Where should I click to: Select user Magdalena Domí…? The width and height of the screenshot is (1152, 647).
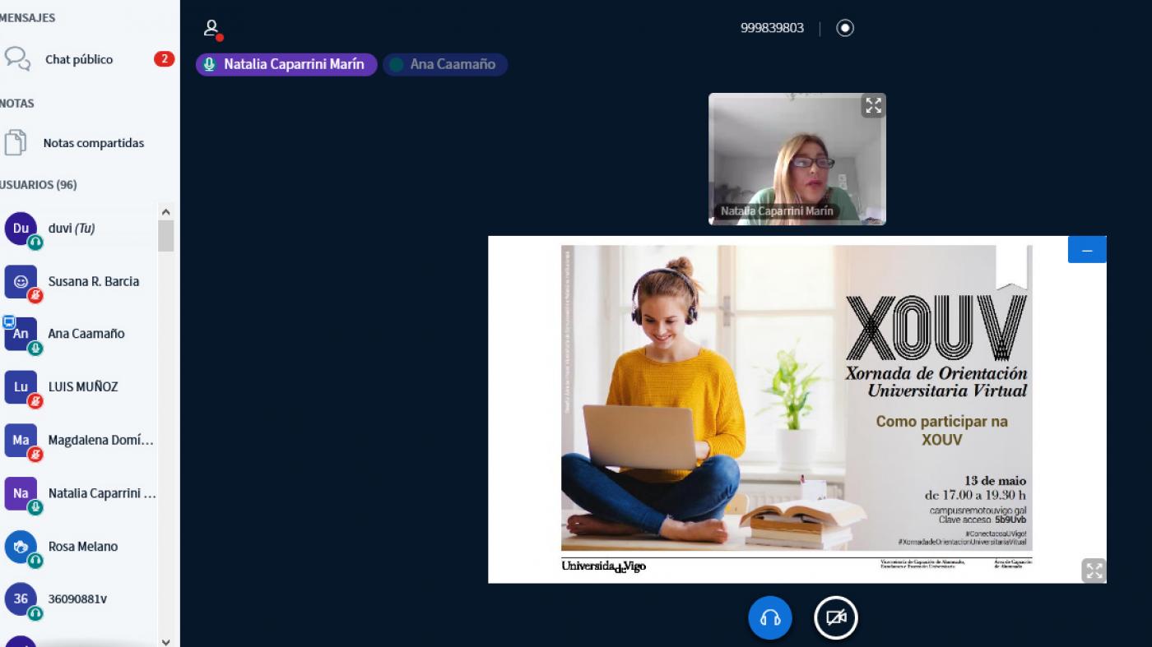[x=80, y=440]
